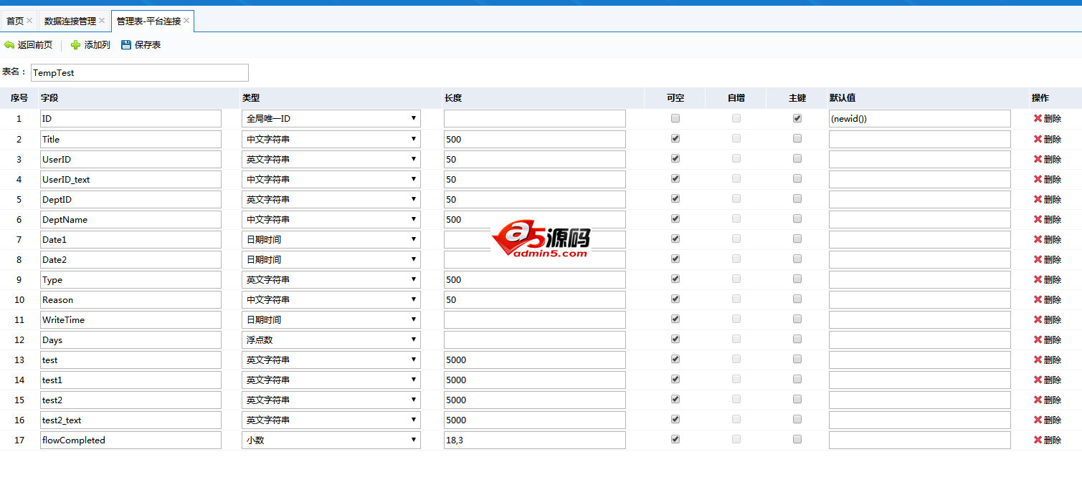This screenshot has width=1082, height=477.
Task: Open type dropdown for Date1 row
Action: point(331,239)
